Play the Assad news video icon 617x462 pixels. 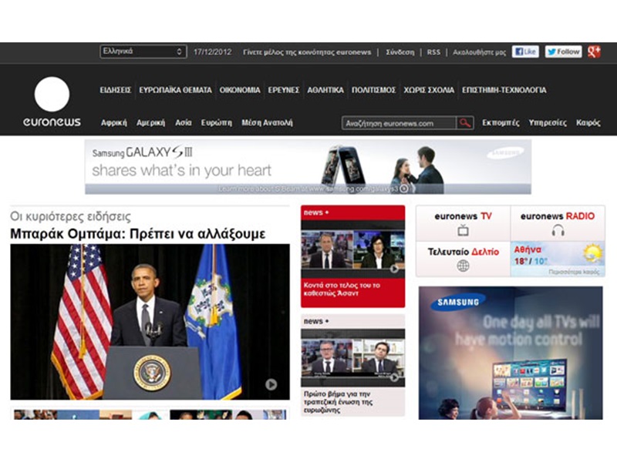pos(394,269)
